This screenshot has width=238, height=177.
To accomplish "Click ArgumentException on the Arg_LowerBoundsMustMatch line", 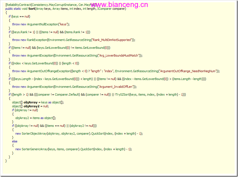I will 40,55.
